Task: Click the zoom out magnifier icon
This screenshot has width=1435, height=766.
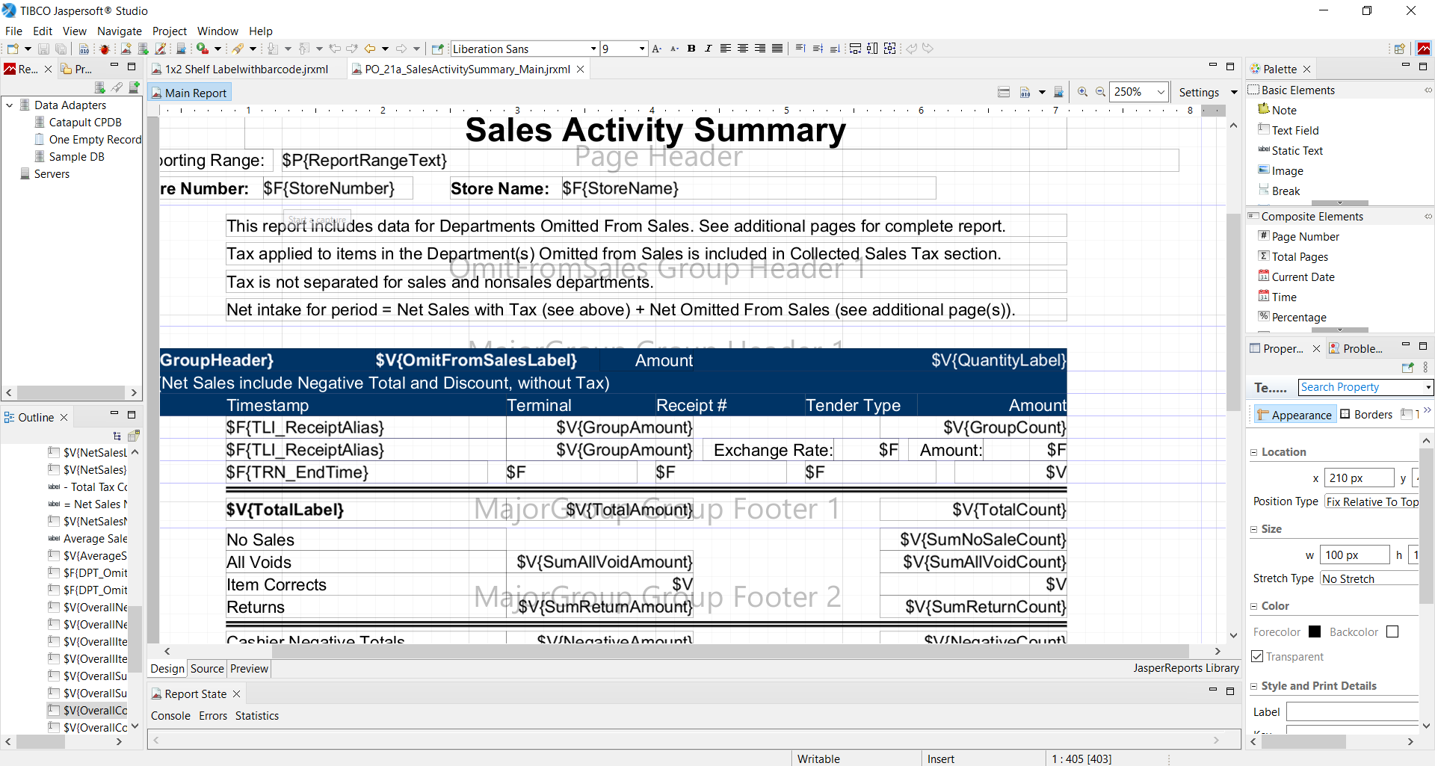Action: click(x=1100, y=92)
